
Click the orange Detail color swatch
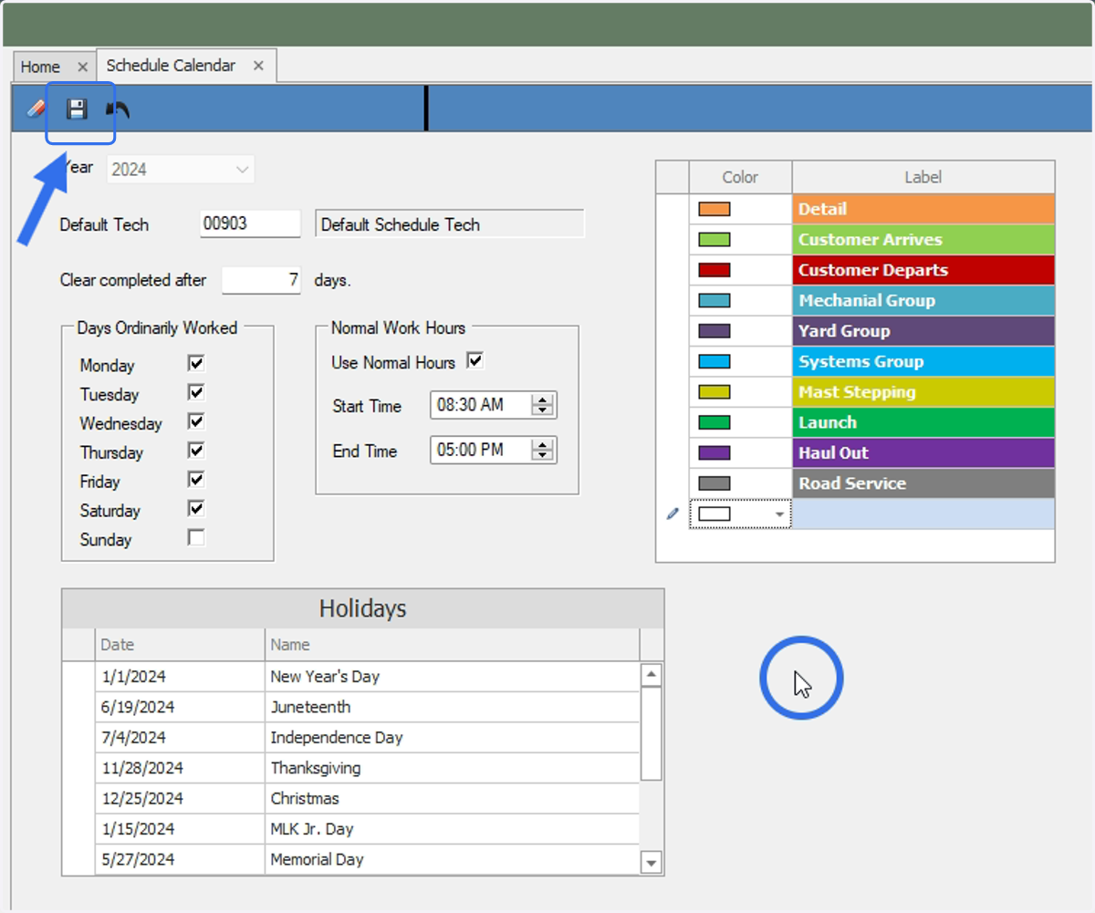714,209
